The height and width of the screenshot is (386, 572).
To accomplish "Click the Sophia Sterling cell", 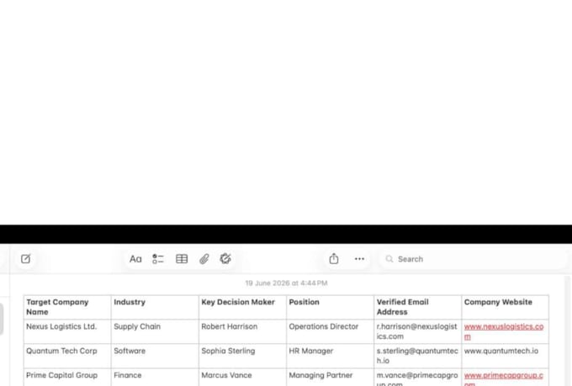I will coord(242,356).
